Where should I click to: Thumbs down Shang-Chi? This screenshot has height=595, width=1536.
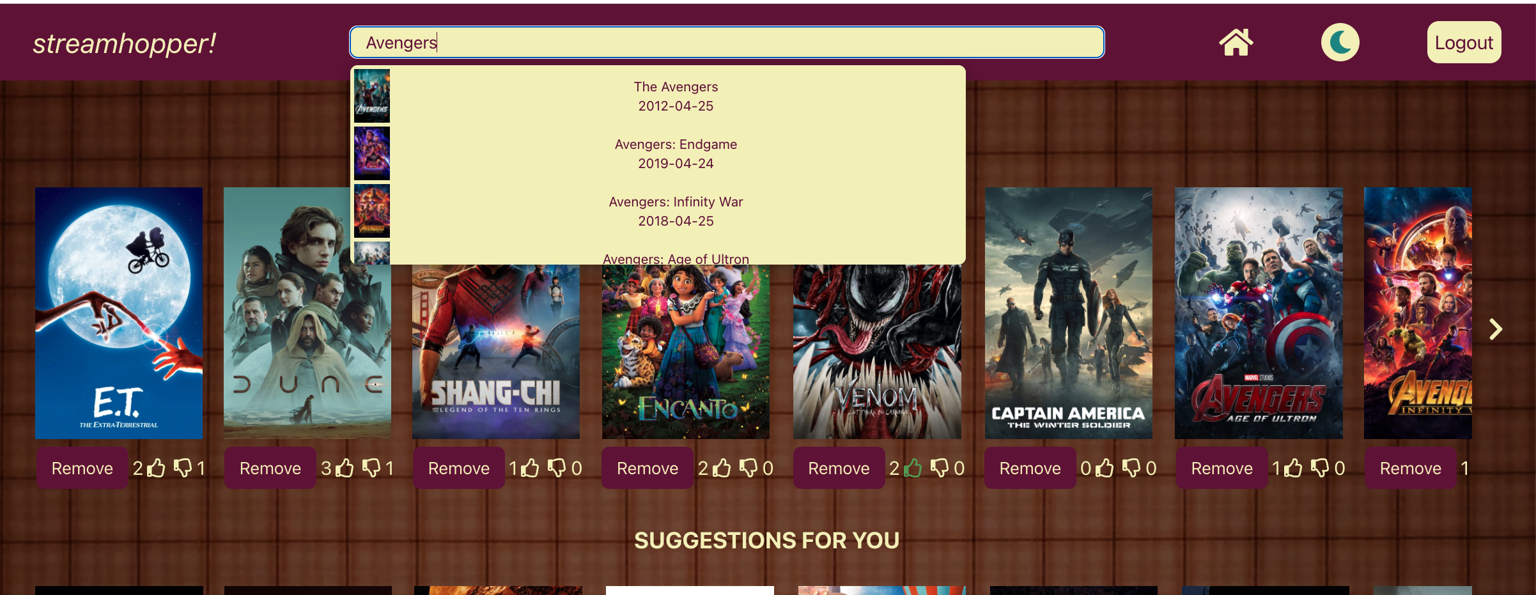[x=557, y=468]
